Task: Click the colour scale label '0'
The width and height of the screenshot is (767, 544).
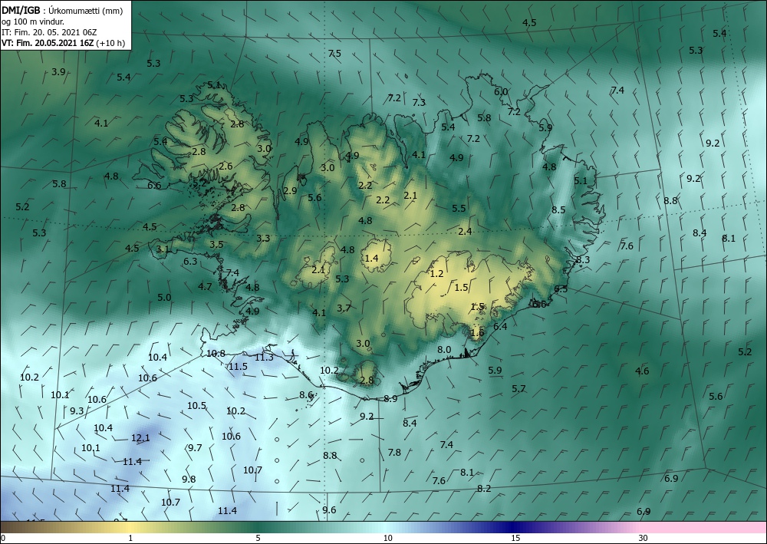Action: [3, 538]
